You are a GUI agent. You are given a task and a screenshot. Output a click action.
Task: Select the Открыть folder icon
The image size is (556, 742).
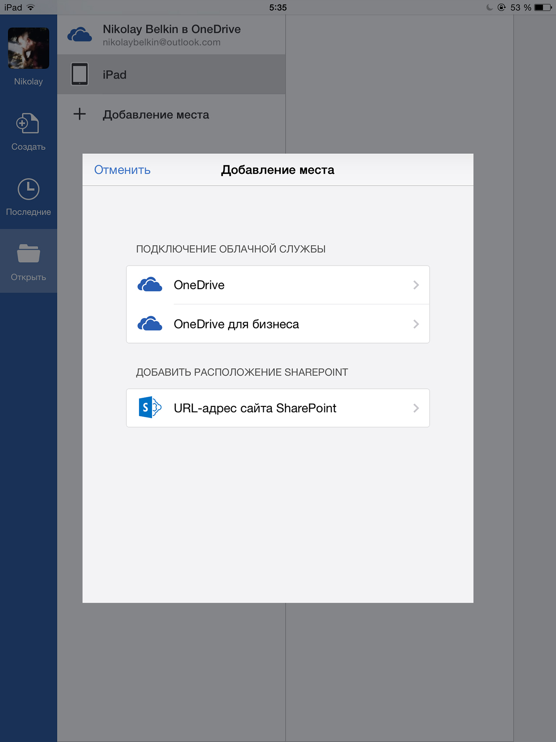point(28,253)
